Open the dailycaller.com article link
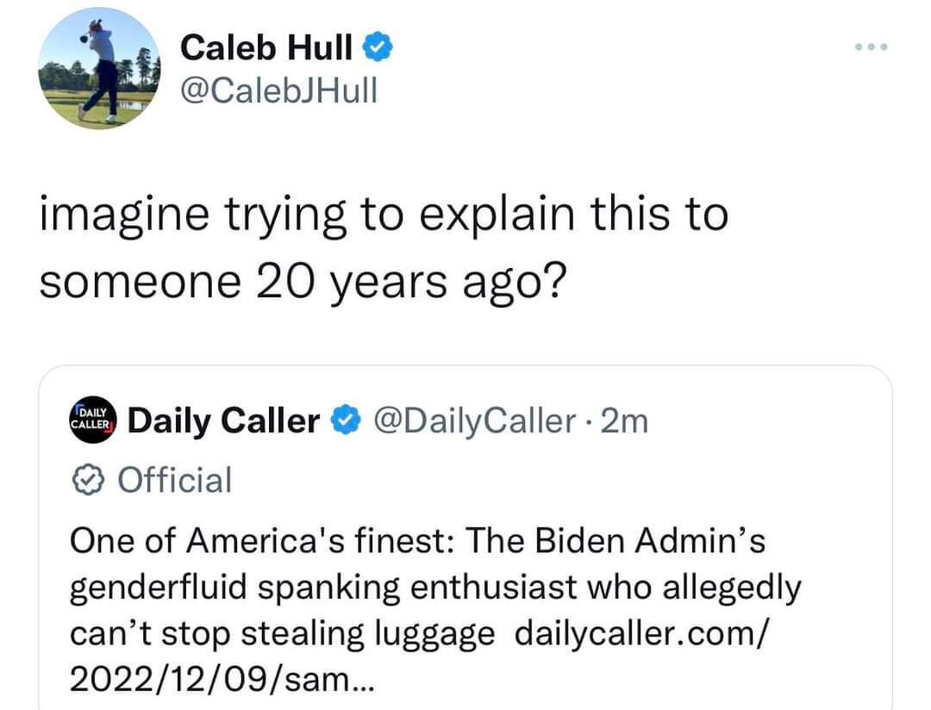Screen dimensions: 931x710 coord(638,634)
